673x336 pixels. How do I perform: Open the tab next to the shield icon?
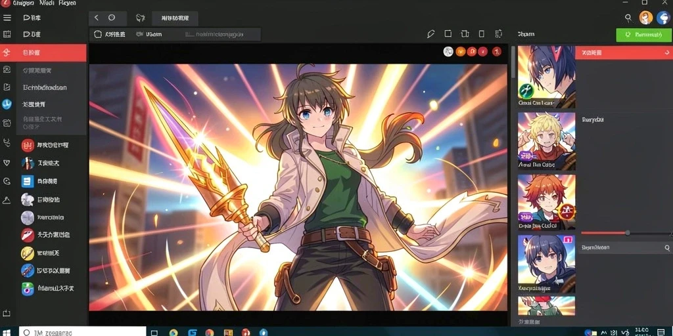pos(175,18)
